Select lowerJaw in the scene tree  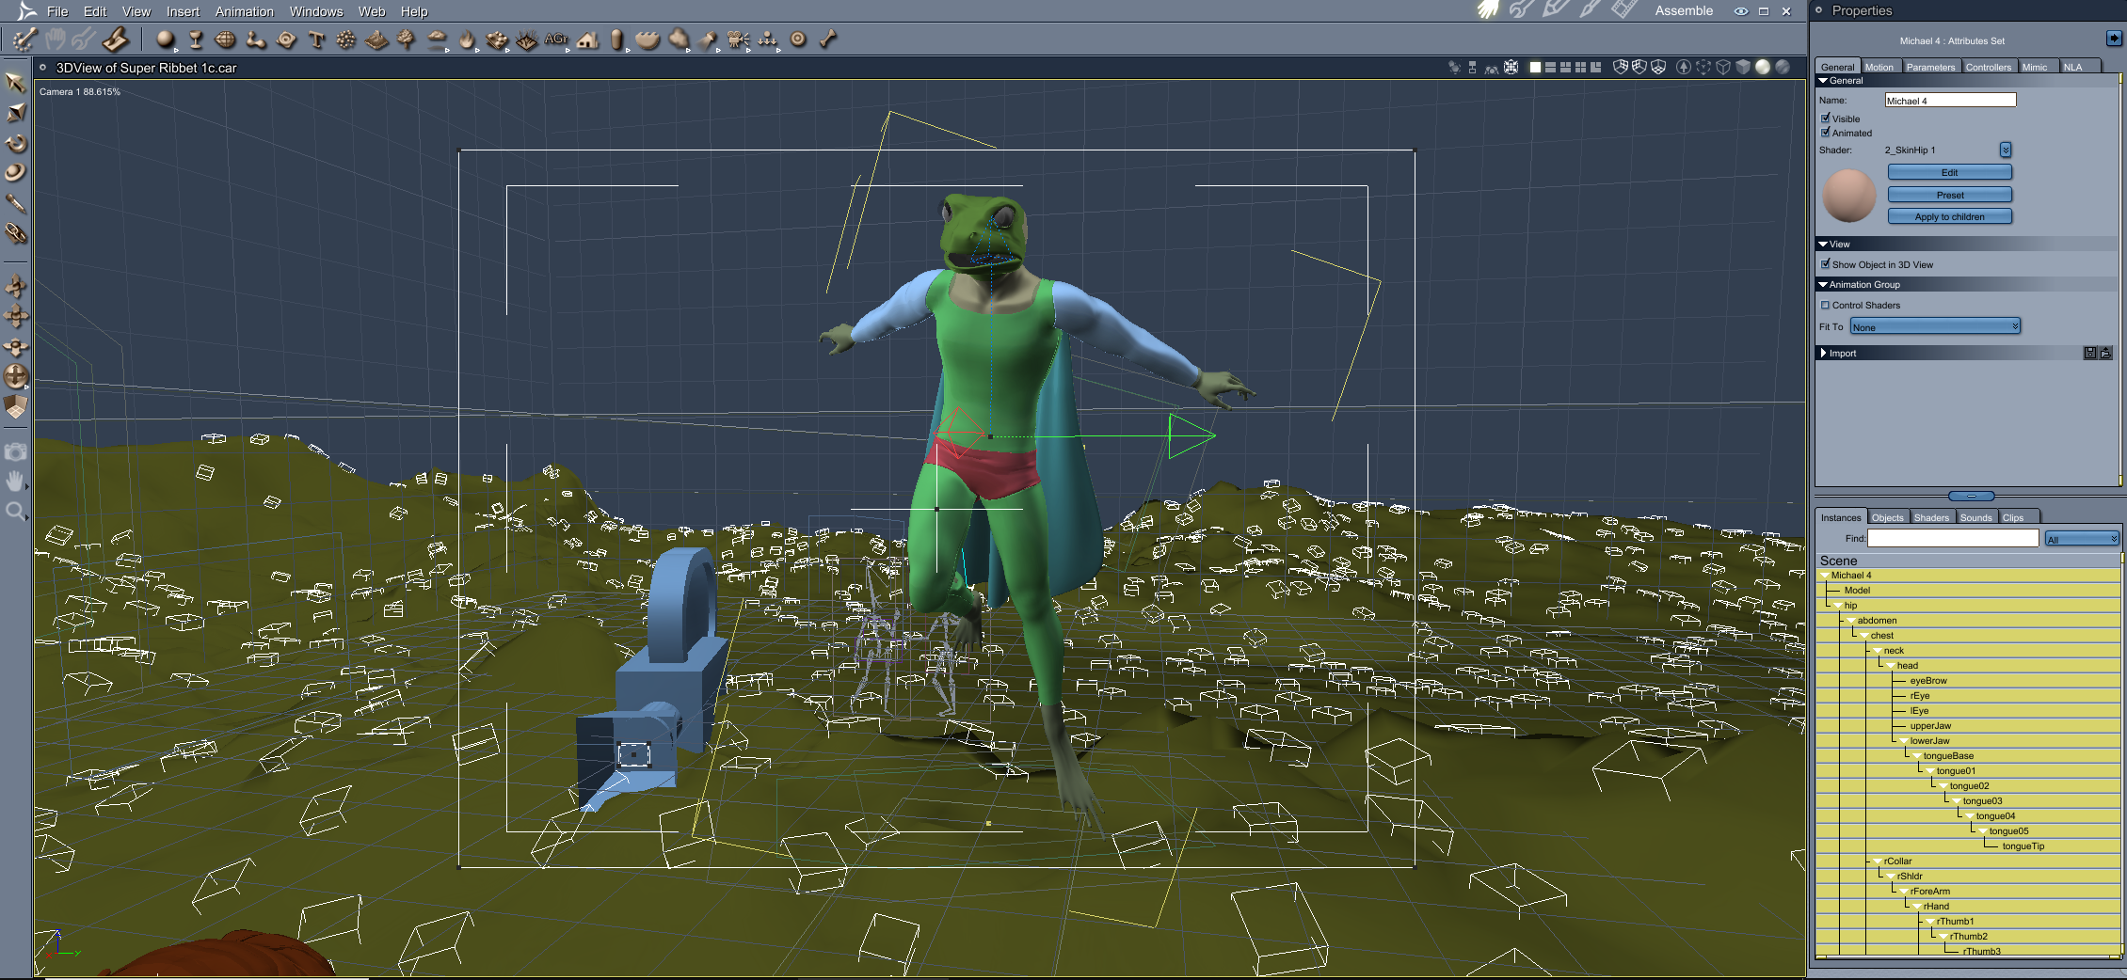[1929, 741]
